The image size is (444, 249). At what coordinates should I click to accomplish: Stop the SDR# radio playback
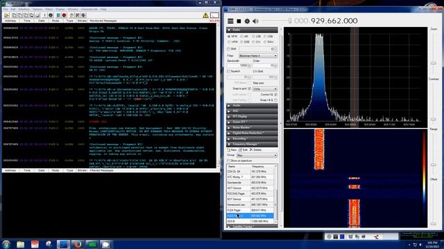[239, 21]
